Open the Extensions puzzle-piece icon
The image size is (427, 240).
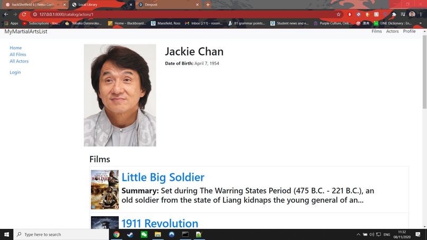(394, 14)
